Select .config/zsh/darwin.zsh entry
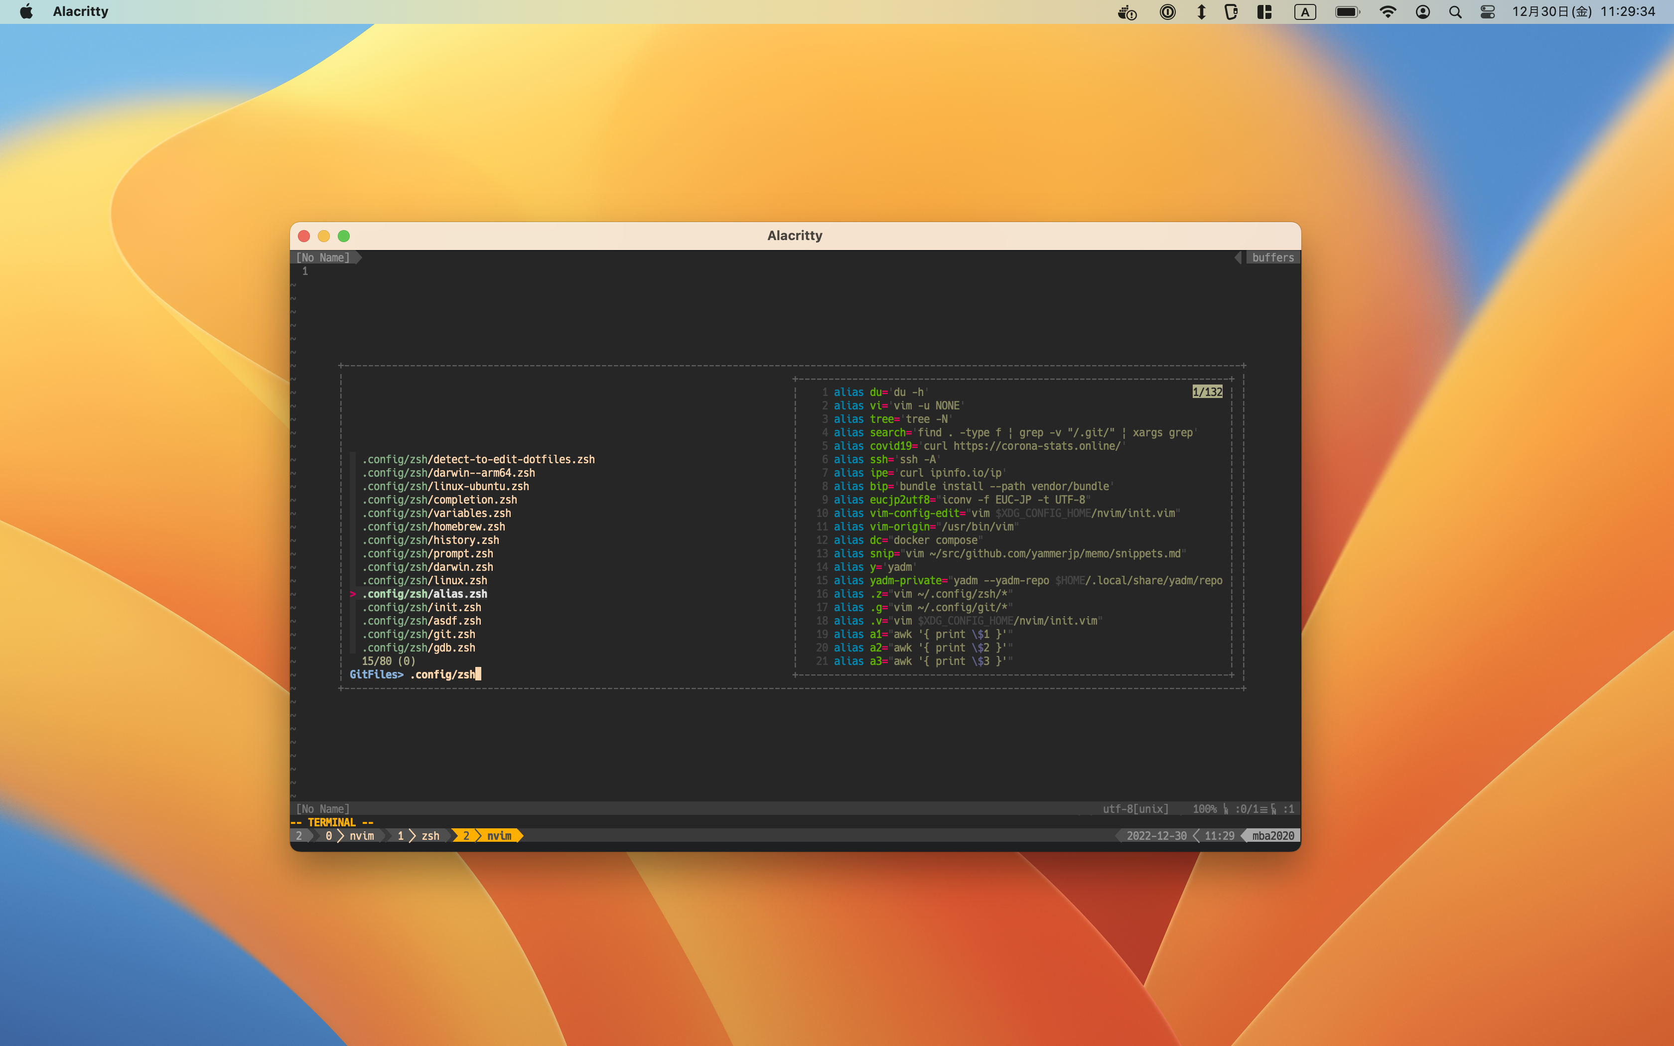1674x1046 pixels. tap(427, 567)
